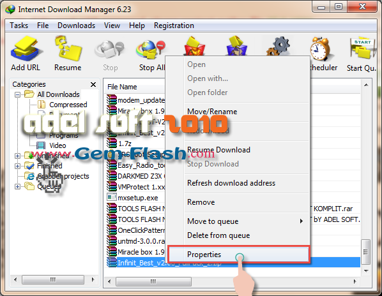Viewport: 382px width, 296px height.
Task: Open the Registration menu
Action: [174, 26]
